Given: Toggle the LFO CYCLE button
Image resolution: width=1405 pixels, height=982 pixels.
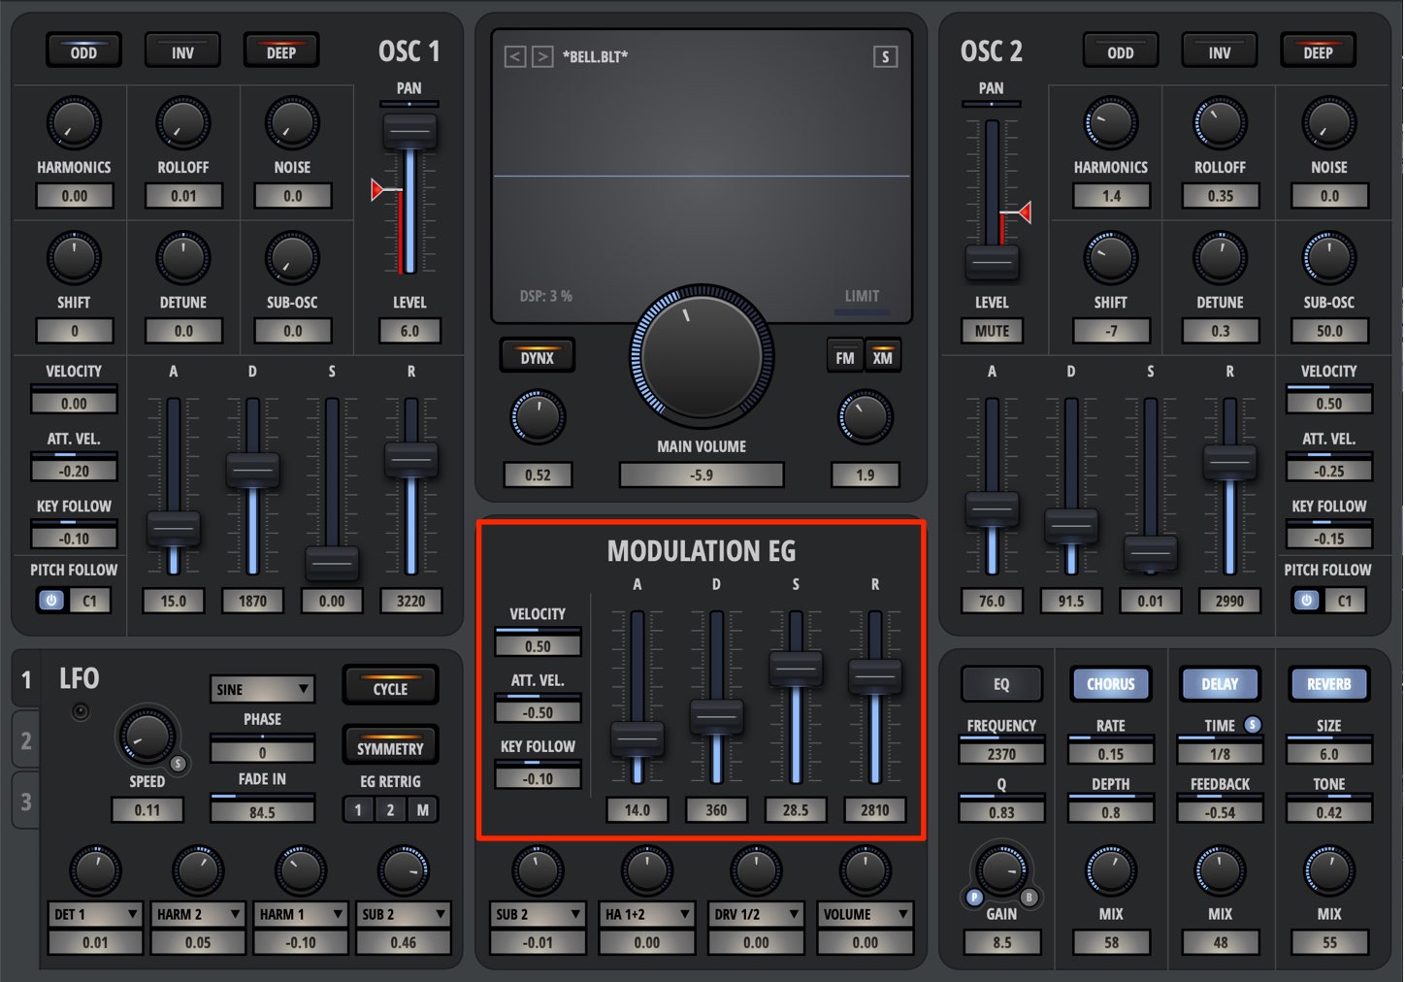Looking at the screenshot, I should click(390, 687).
